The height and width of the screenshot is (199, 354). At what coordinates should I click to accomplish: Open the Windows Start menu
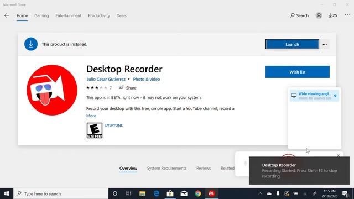click(7, 193)
